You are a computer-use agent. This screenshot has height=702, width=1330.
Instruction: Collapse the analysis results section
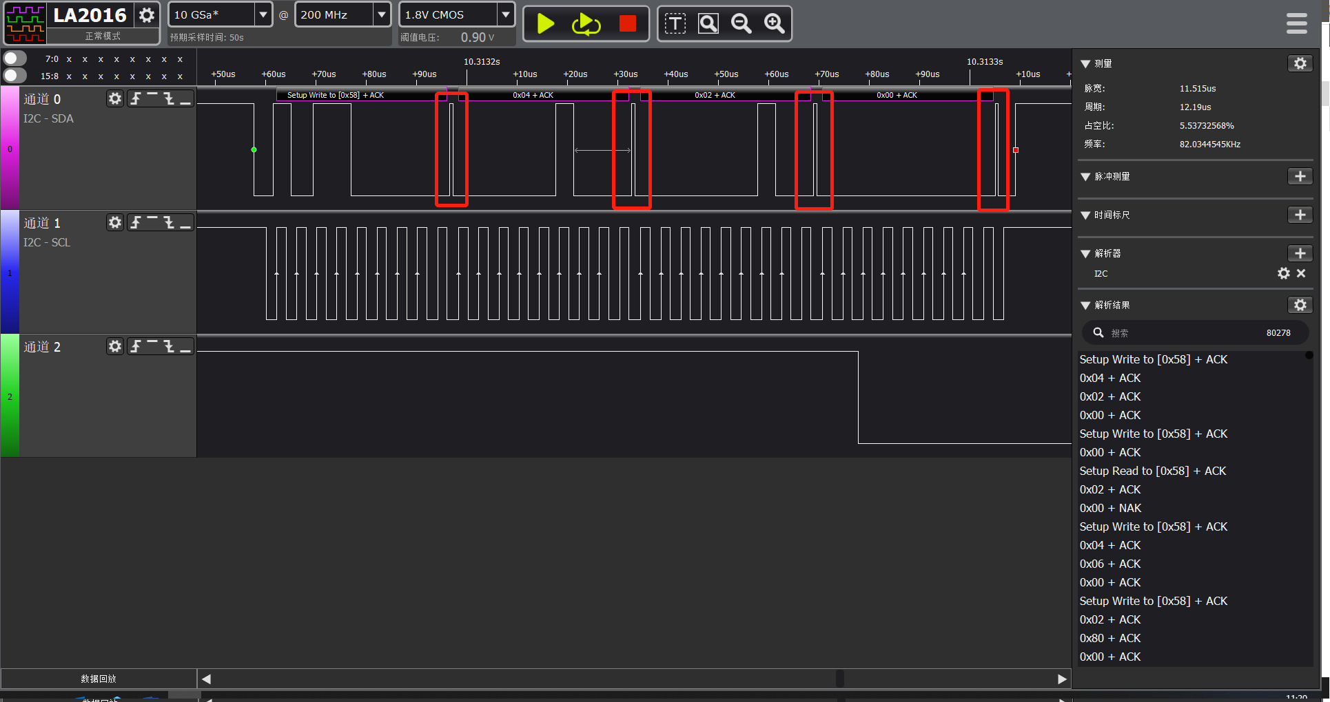tap(1085, 306)
